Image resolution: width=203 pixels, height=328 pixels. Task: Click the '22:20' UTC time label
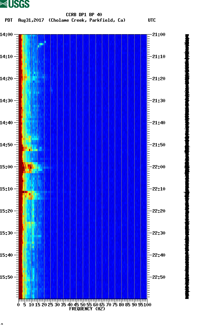pos(159,211)
